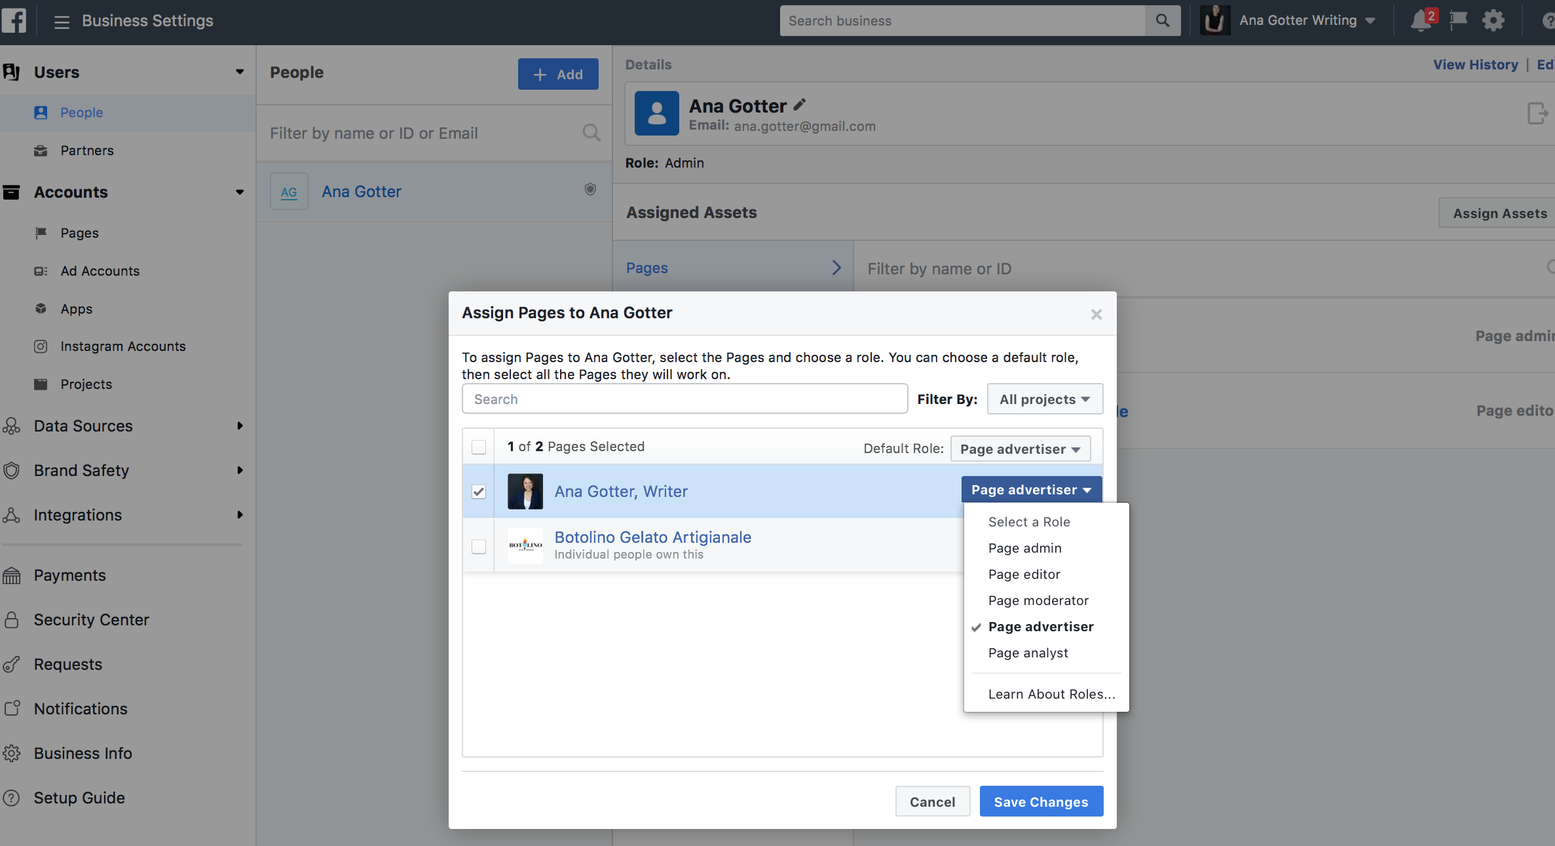1555x846 pixels.
Task: Click the Setup Guide question icon
Action: [x=12, y=798]
